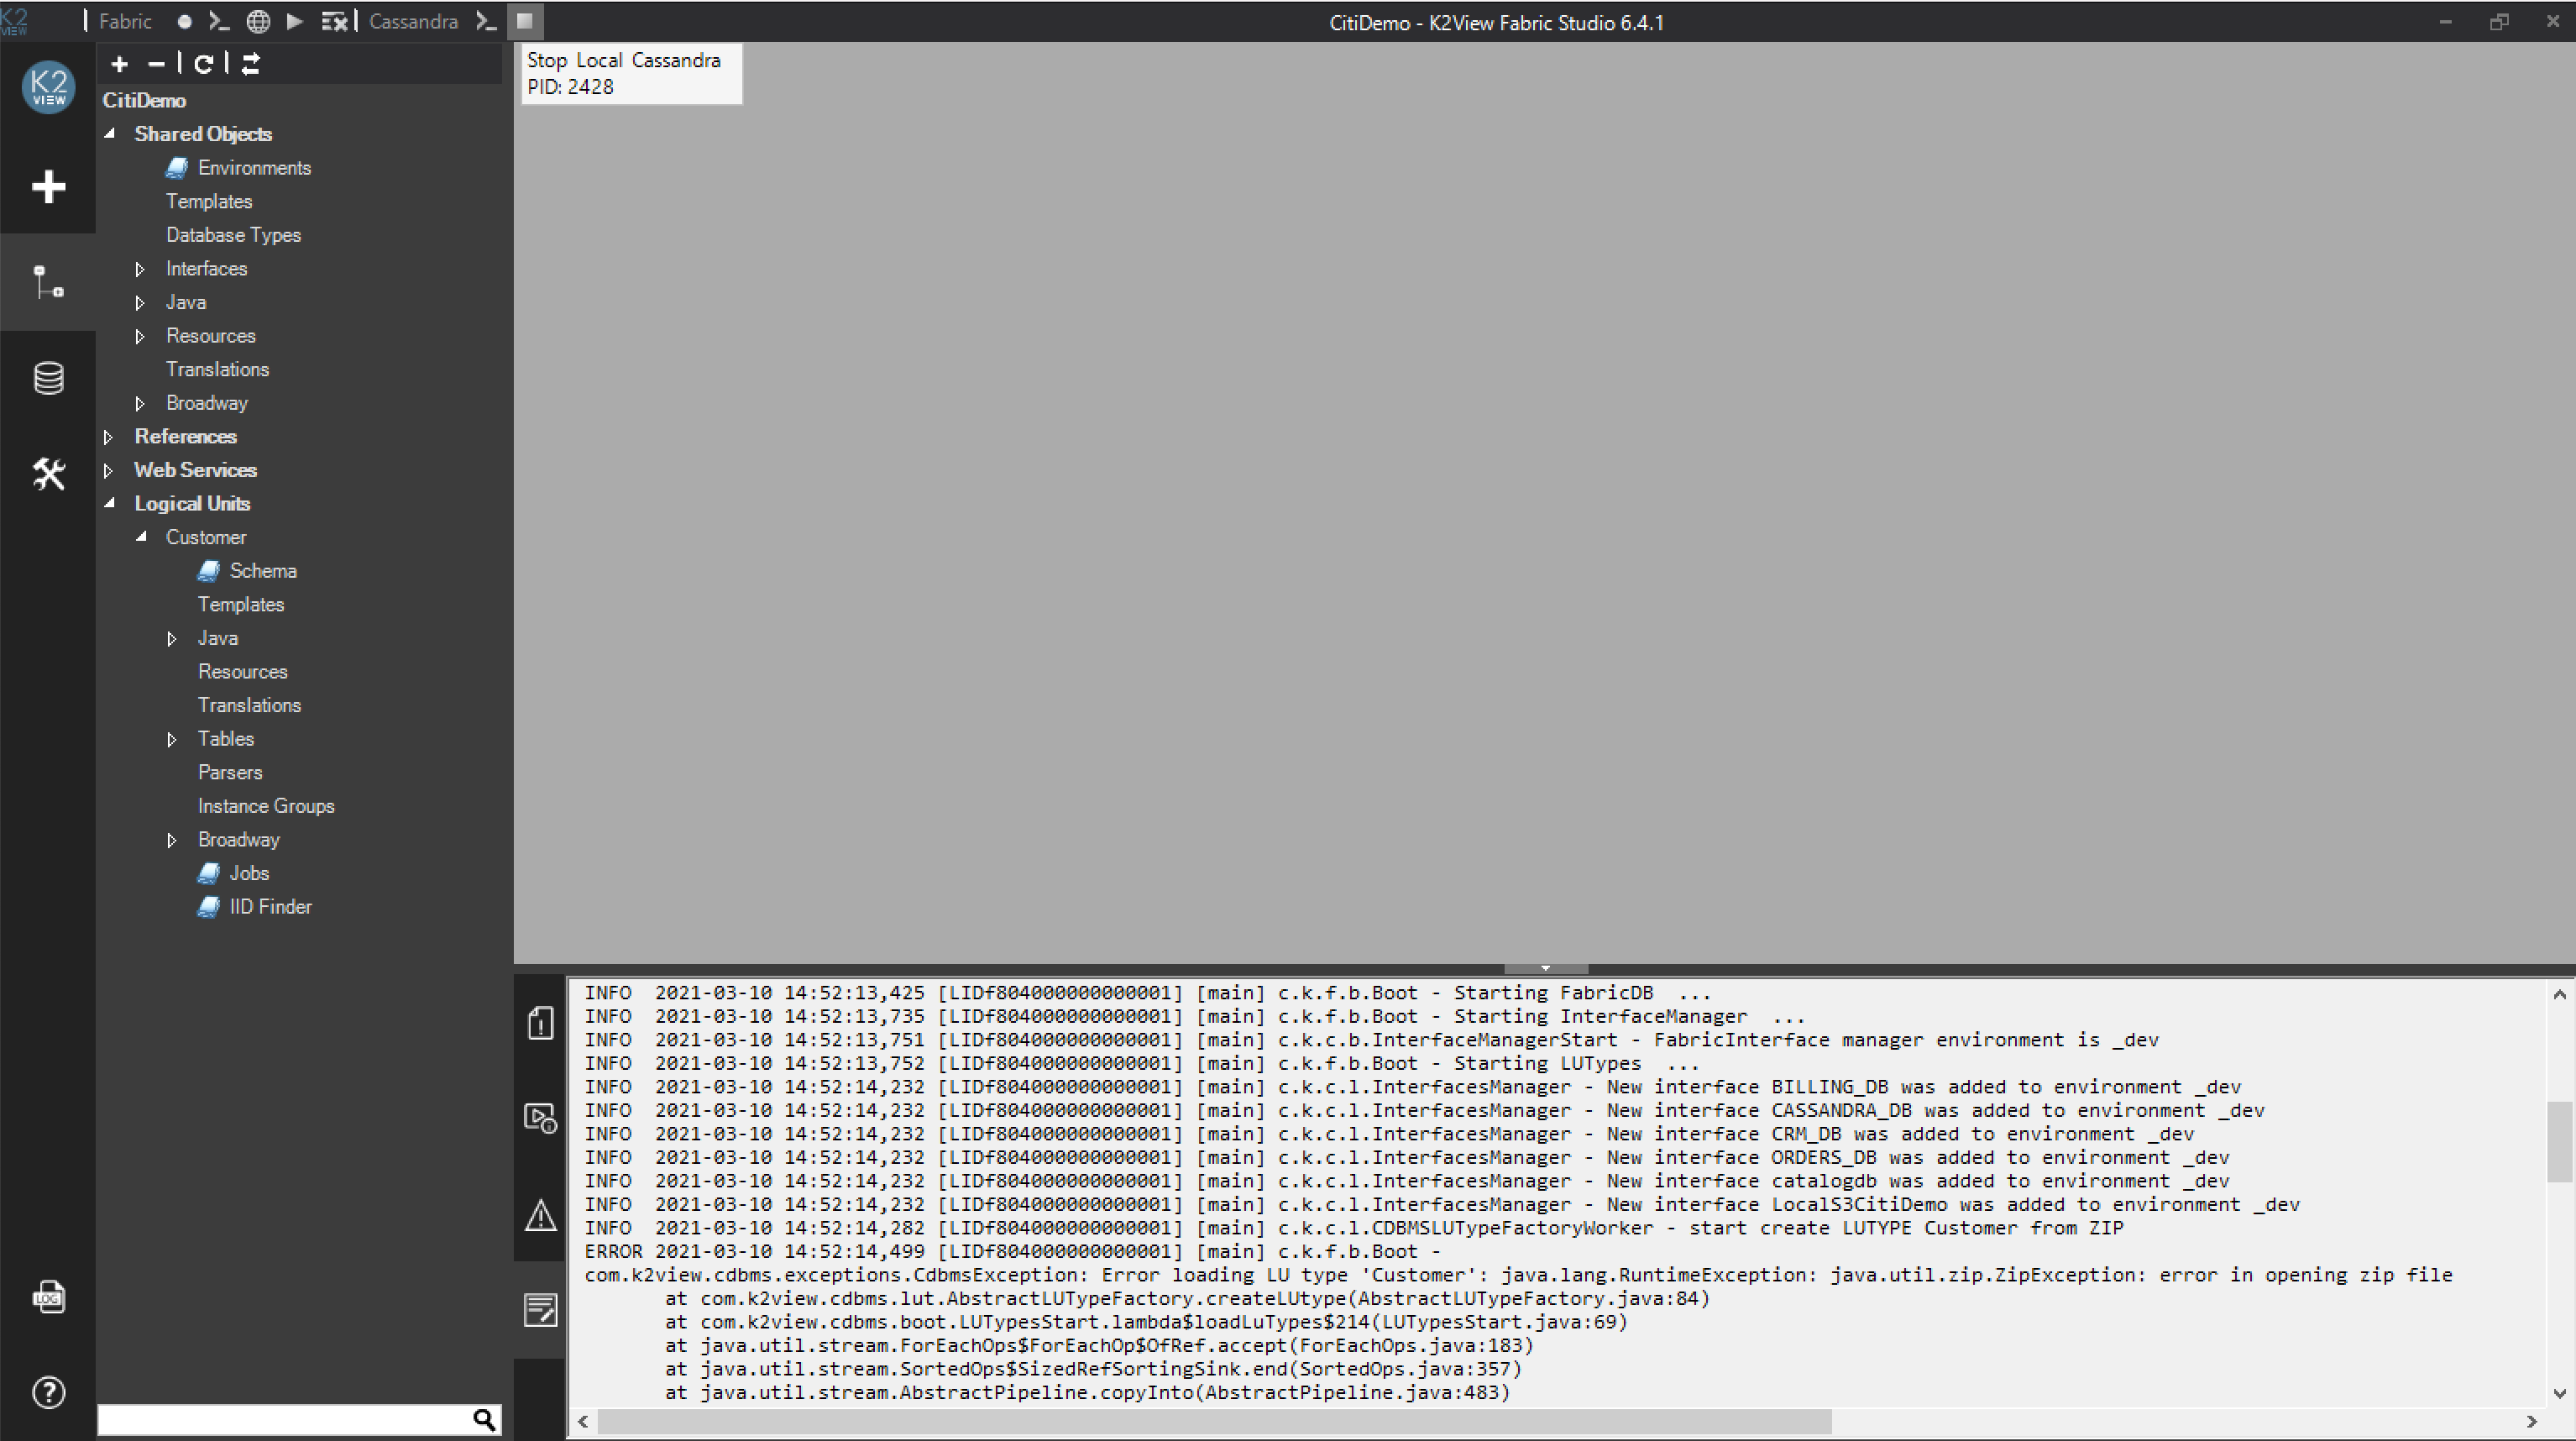
Task: Click the globe icon in the top toolbar
Action: point(258,21)
